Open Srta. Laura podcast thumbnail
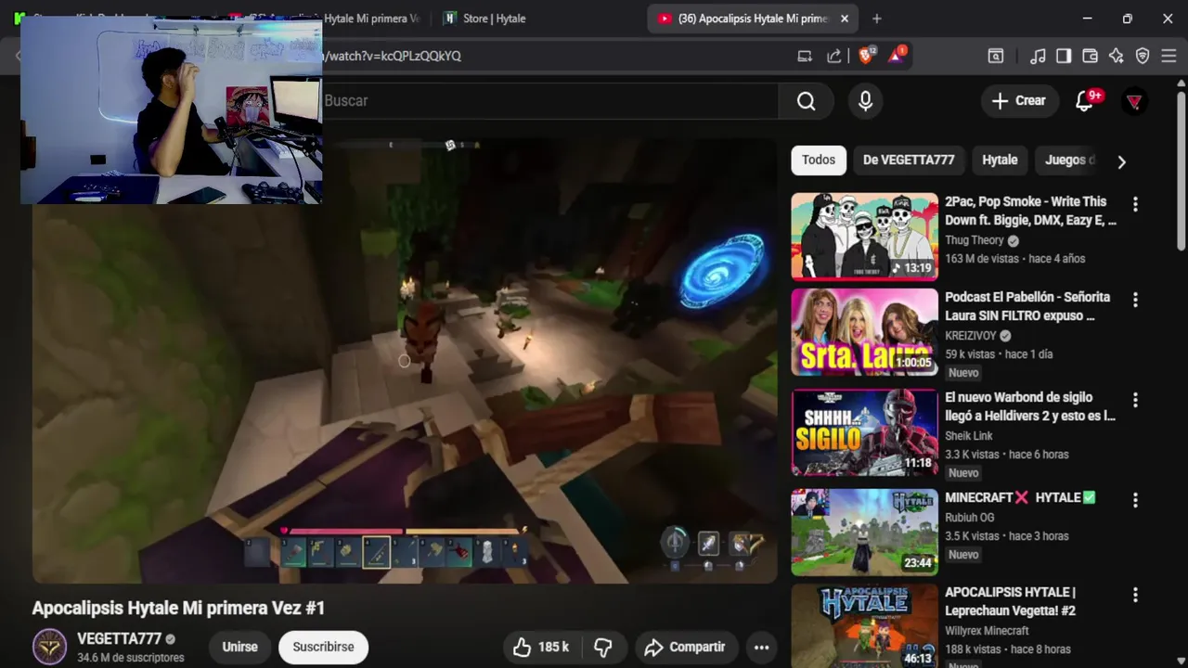Viewport: 1188px width, 668px height. (864, 332)
